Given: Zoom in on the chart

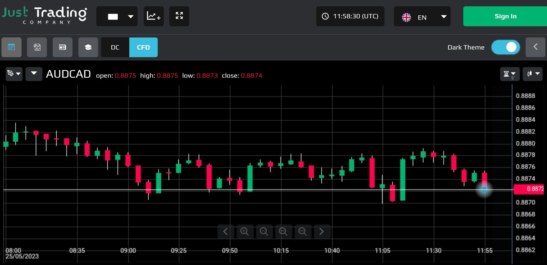Looking at the screenshot, I should [245, 232].
